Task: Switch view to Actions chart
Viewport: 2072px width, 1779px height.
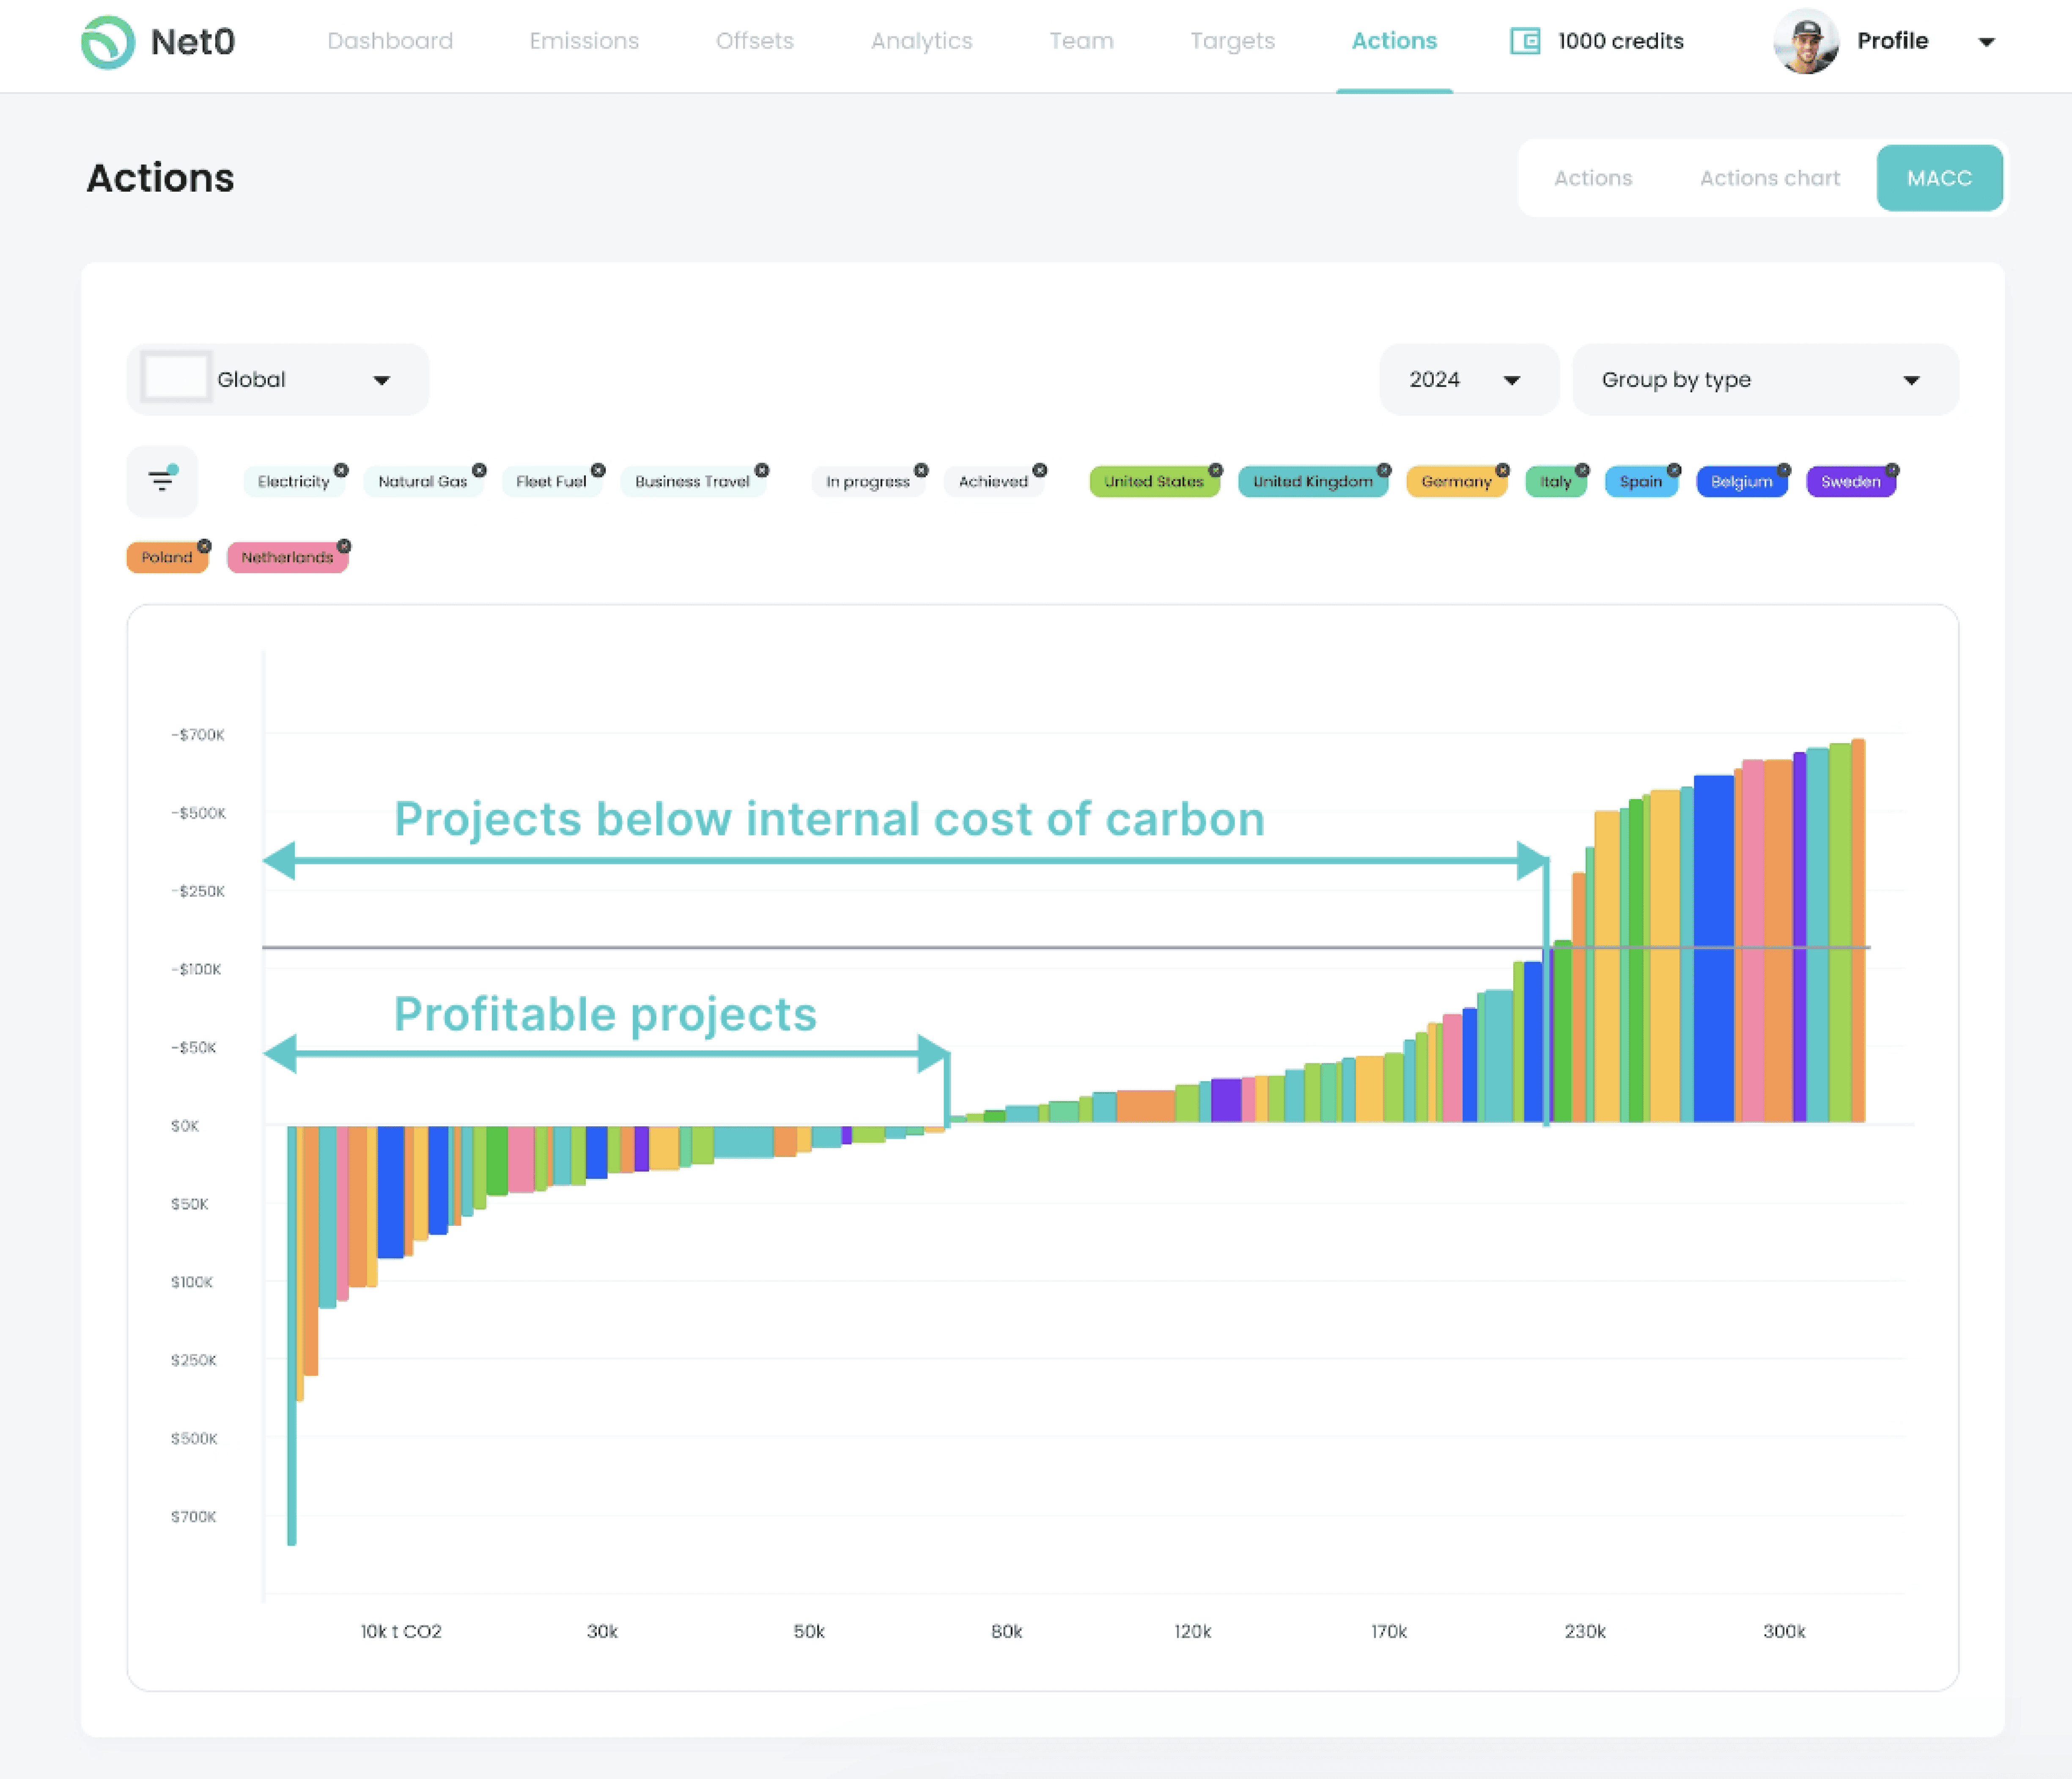Action: (1769, 178)
